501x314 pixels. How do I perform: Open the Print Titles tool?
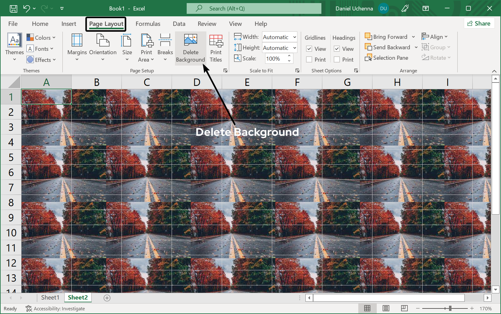216,48
